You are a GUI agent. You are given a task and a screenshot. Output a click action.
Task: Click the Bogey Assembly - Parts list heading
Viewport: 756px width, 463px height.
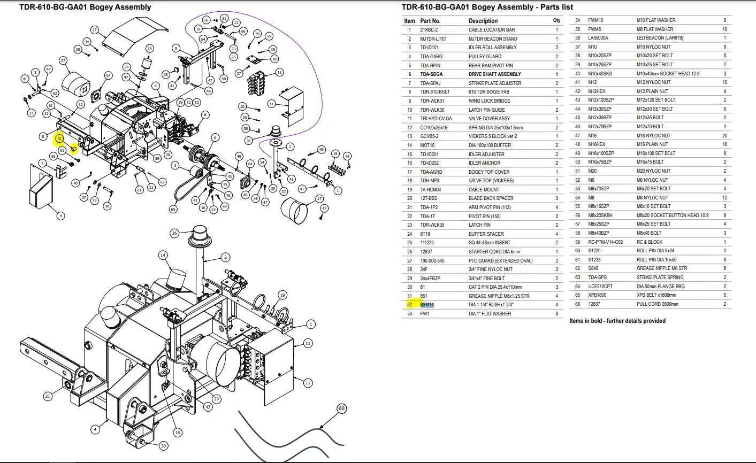[487, 7]
